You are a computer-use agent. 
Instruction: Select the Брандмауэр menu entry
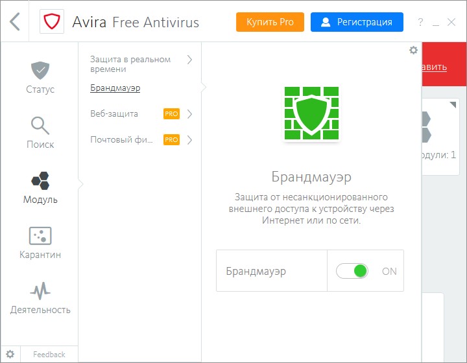[x=115, y=88]
